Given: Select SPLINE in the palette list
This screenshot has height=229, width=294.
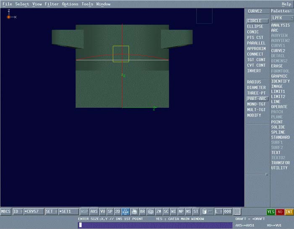Looking at the screenshot, I should [x=278, y=132].
